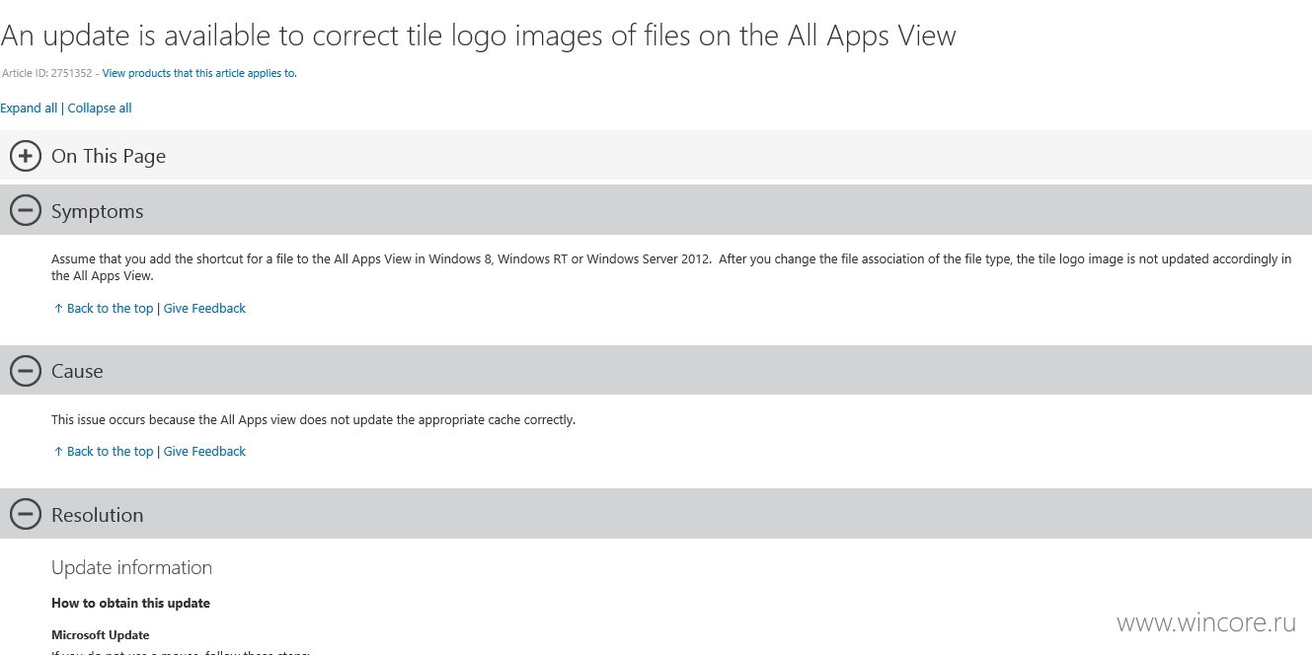Give Feedback link under Symptoms section
The width and height of the screenshot is (1313, 655).
204,309
